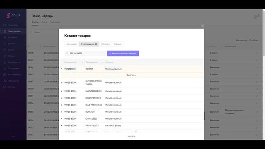Click the edit pencil for order 39354

[x=257, y=120]
